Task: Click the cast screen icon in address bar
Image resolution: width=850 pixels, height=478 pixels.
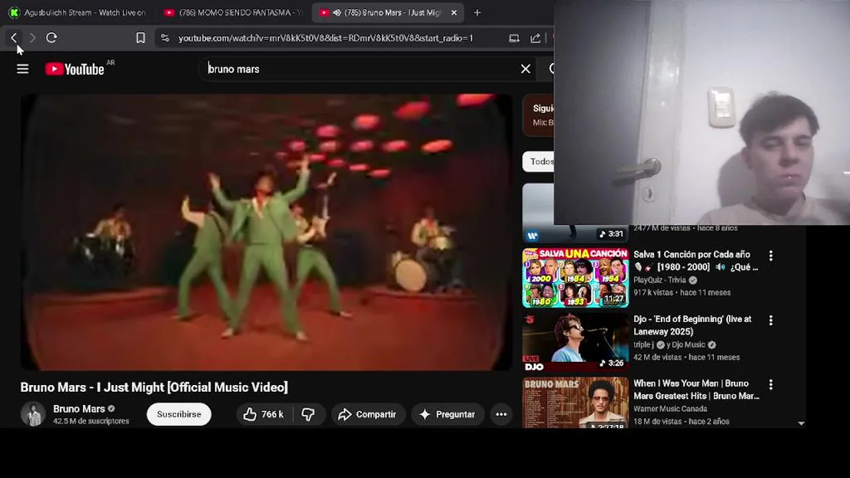Action: pos(514,38)
